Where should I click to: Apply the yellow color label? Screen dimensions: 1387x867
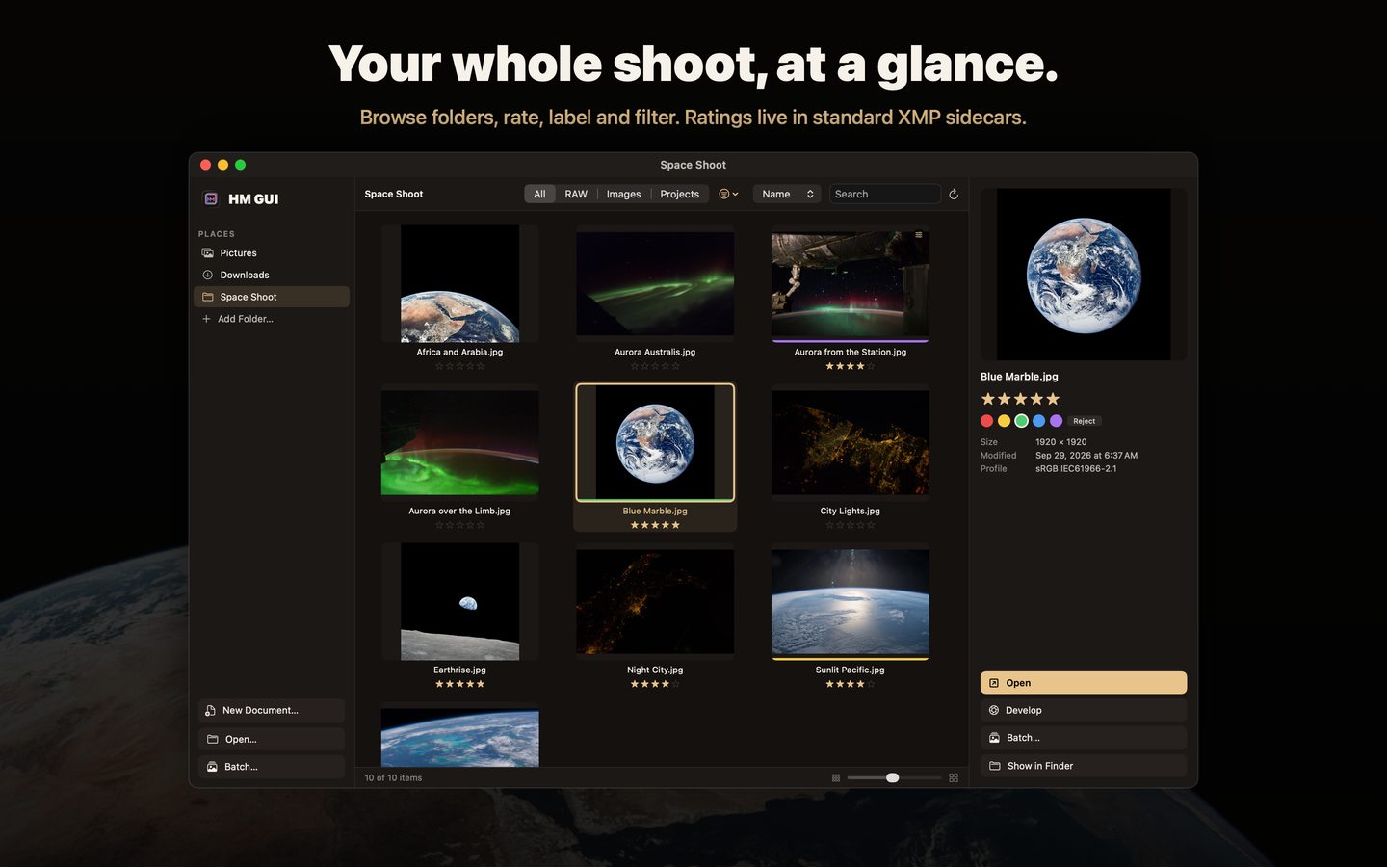click(1004, 421)
